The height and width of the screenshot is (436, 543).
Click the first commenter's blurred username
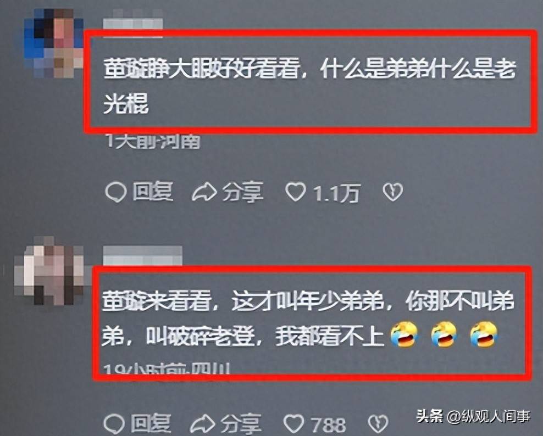pos(133,24)
